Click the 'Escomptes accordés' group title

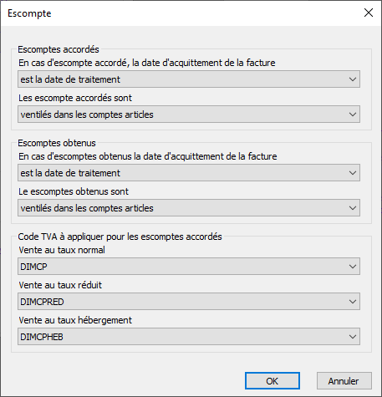[59, 49]
